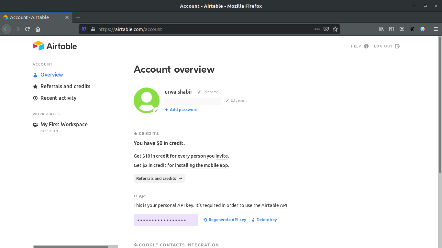Image resolution: width=442 pixels, height=248 pixels.
Task: Click the Airtable API link
Action: click(x=274, y=205)
